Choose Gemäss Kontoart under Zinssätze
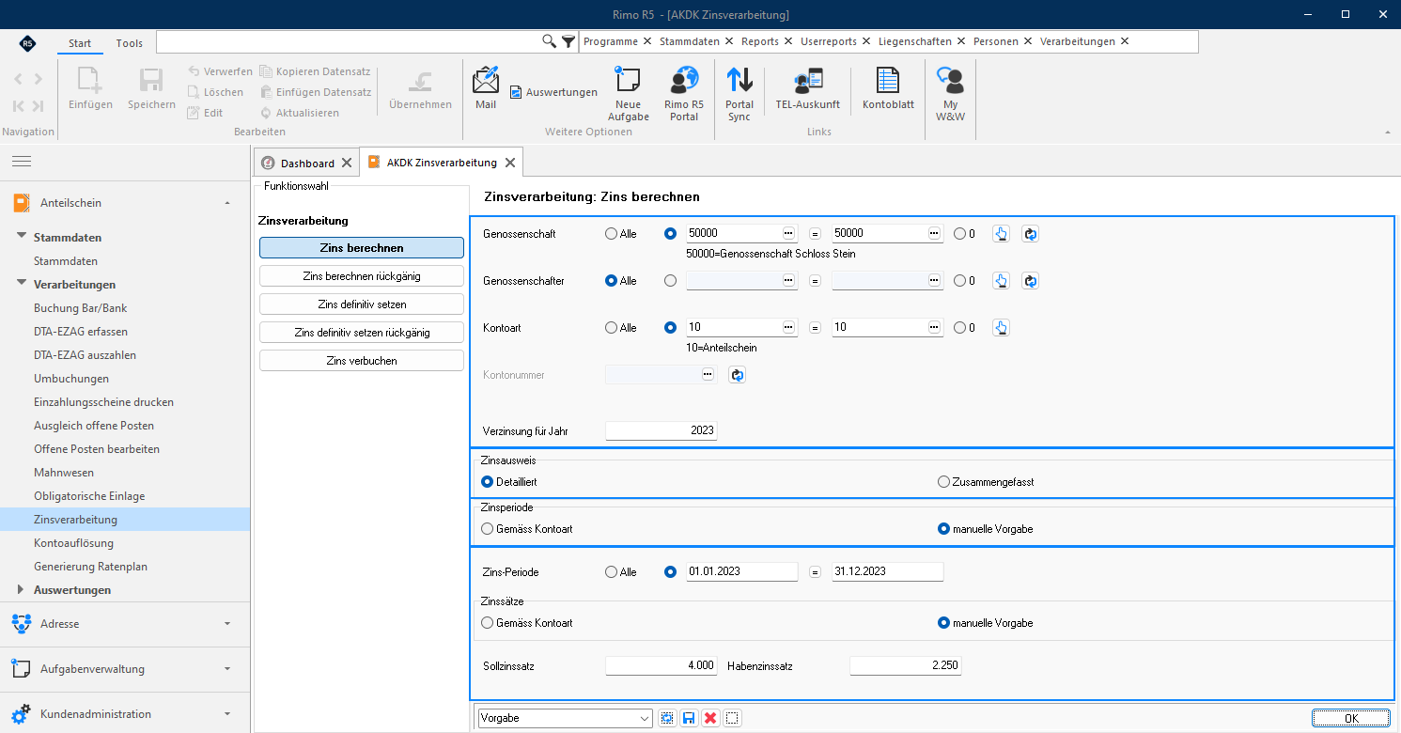The width and height of the screenshot is (1401, 733). coord(488,623)
